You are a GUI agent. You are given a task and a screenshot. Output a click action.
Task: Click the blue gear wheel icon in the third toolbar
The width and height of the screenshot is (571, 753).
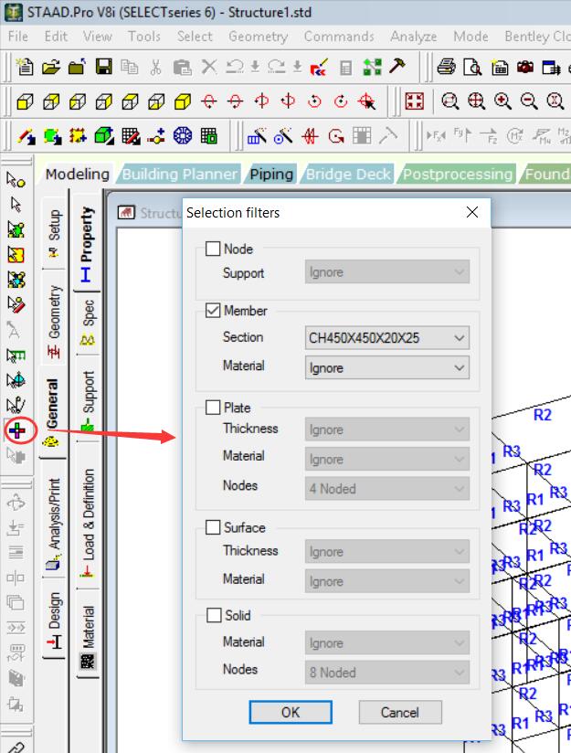point(183,136)
